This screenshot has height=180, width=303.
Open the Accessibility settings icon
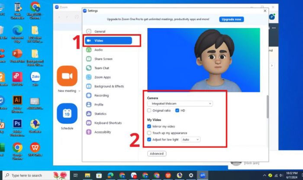pyautogui.click(x=89, y=132)
